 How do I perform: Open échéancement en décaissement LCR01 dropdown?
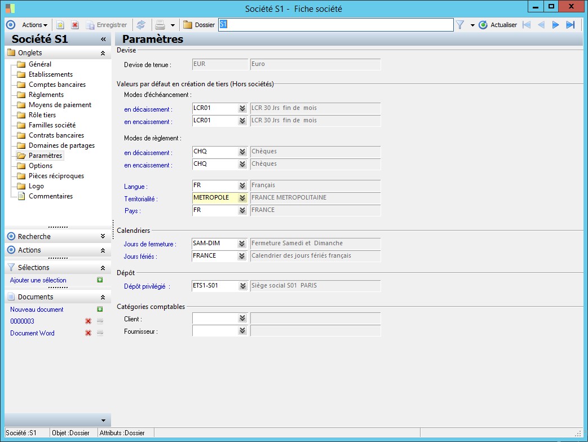(x=242, y=108)
